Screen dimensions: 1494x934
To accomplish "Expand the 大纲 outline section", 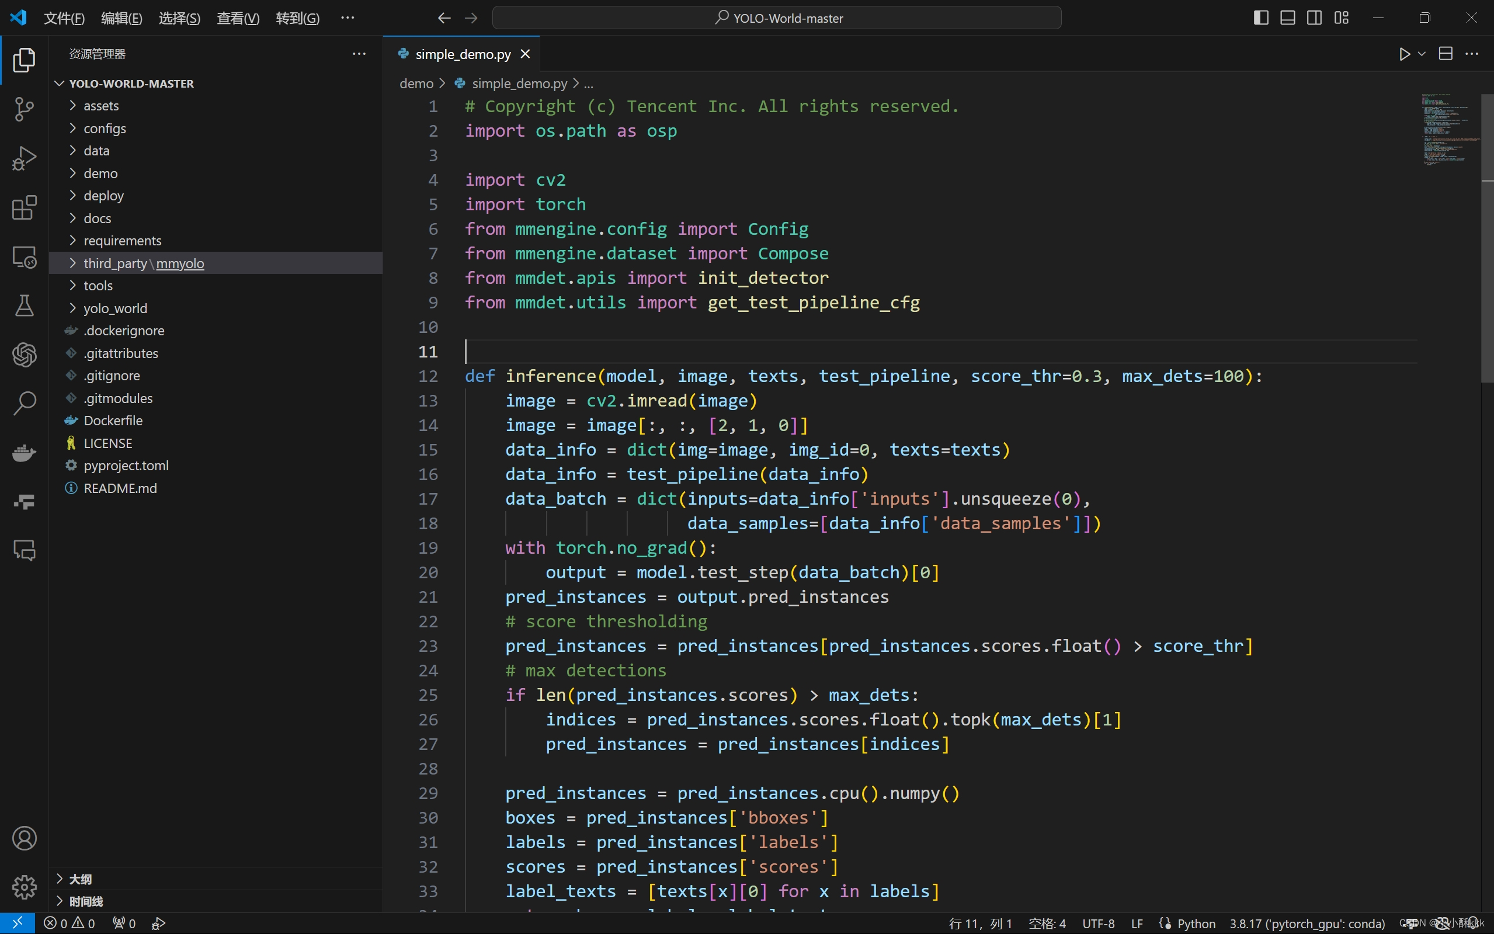I will coord(216,879).
